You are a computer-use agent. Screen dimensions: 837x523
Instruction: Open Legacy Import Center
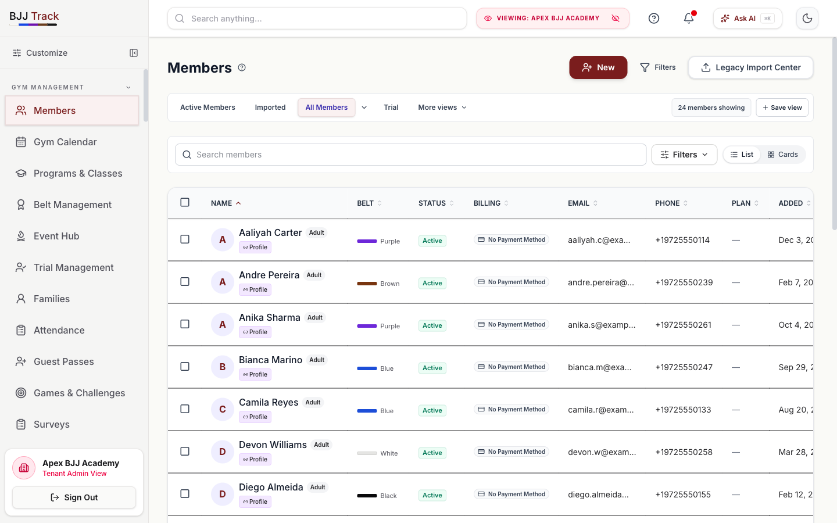pyautogui.click(x=750, y=67)
